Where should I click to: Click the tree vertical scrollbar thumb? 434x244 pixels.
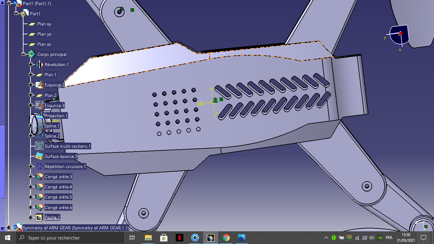[x=3, y=162]
